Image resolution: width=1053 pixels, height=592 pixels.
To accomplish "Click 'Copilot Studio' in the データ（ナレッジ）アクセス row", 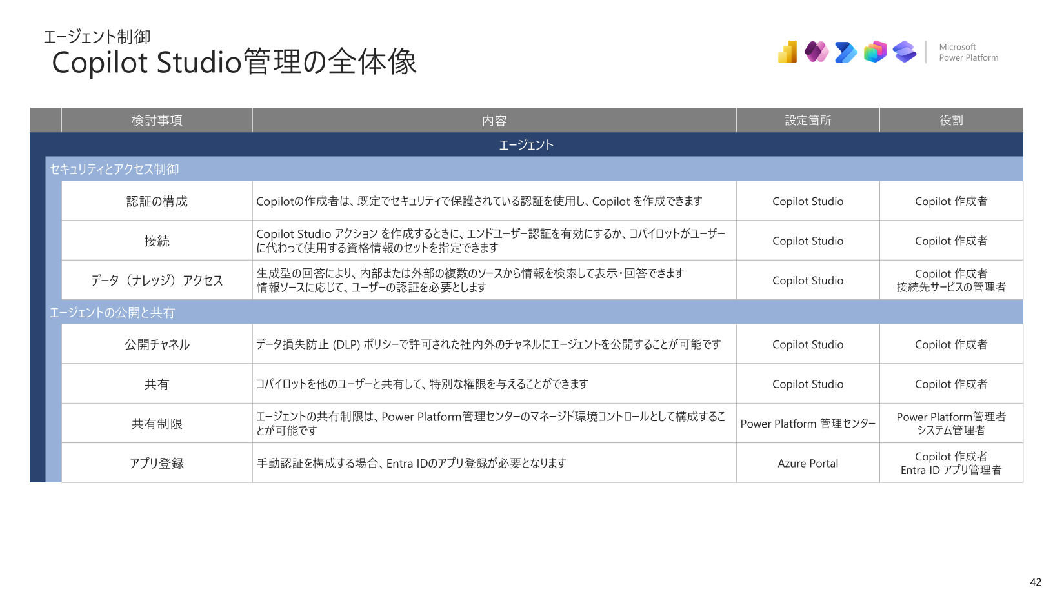I will pyautogui.click(x=808, y=280).
